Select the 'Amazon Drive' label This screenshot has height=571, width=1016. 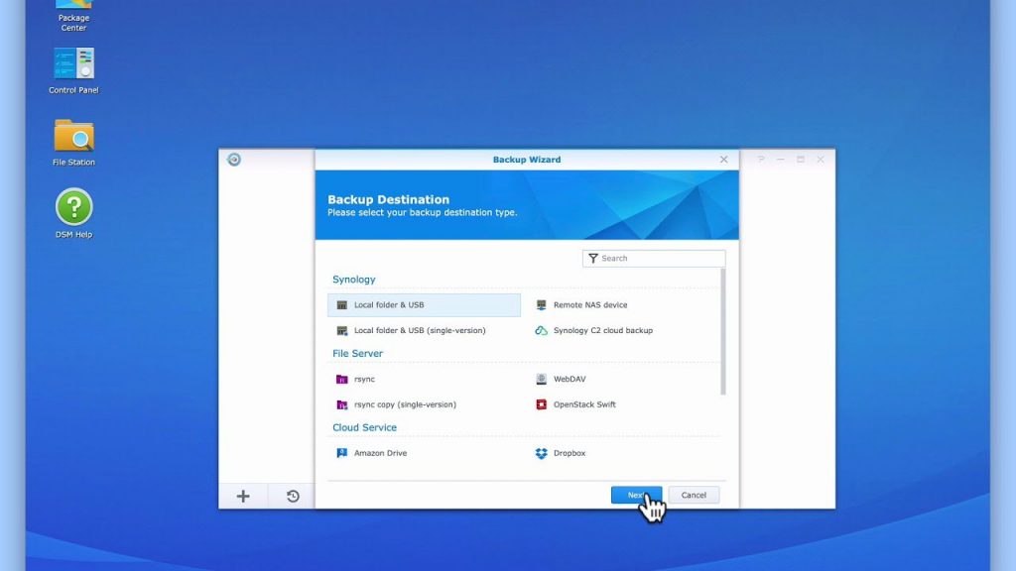tap(380, 453)
